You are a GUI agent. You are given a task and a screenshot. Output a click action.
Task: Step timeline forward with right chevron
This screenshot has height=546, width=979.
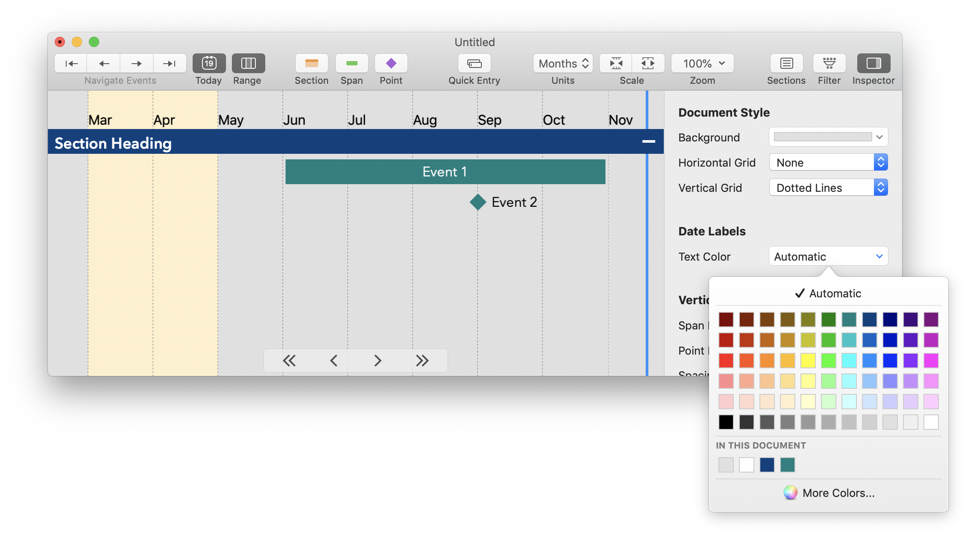378,360
